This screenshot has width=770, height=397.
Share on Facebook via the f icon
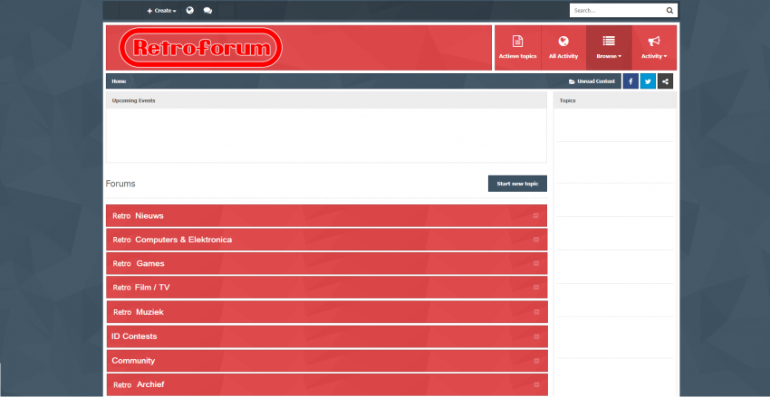pyautogui.click(x=630, y=81)
